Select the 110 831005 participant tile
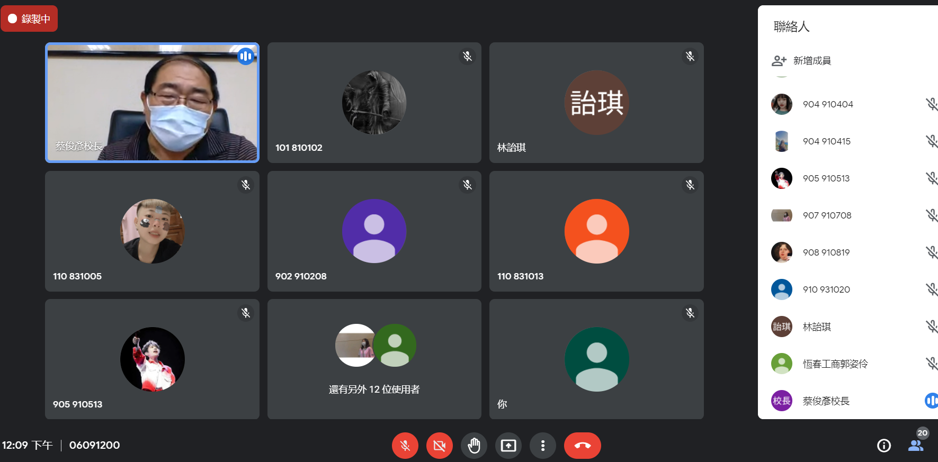 pos(152,231)
